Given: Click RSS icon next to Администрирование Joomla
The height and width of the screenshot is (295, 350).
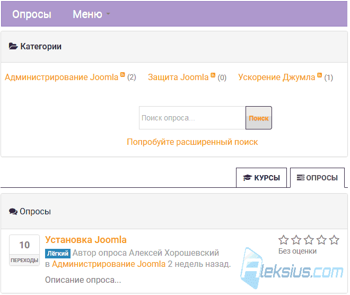Looking at the screenshot, I should [x=122, y=75].
